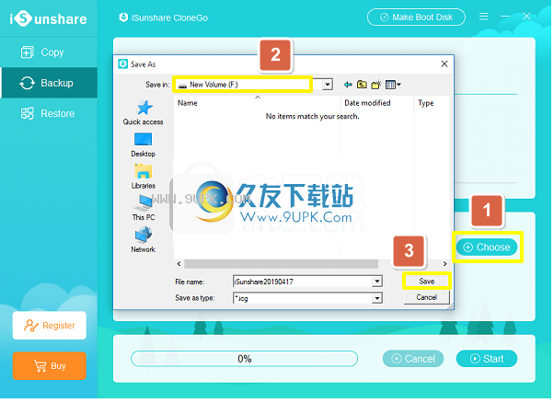This screenshot has height=403, width=554.
Task: Go up one folder level
Action: 362,85
